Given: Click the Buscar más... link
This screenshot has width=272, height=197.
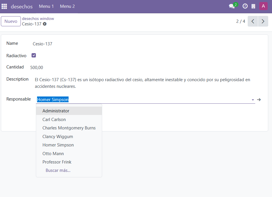Looking at the screenshot, I should tap(58, 170).
